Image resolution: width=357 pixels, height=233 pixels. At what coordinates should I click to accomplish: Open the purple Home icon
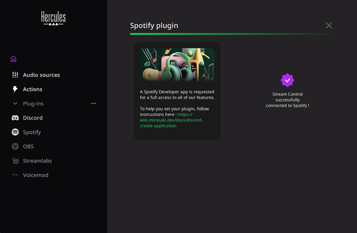point(14,59)
